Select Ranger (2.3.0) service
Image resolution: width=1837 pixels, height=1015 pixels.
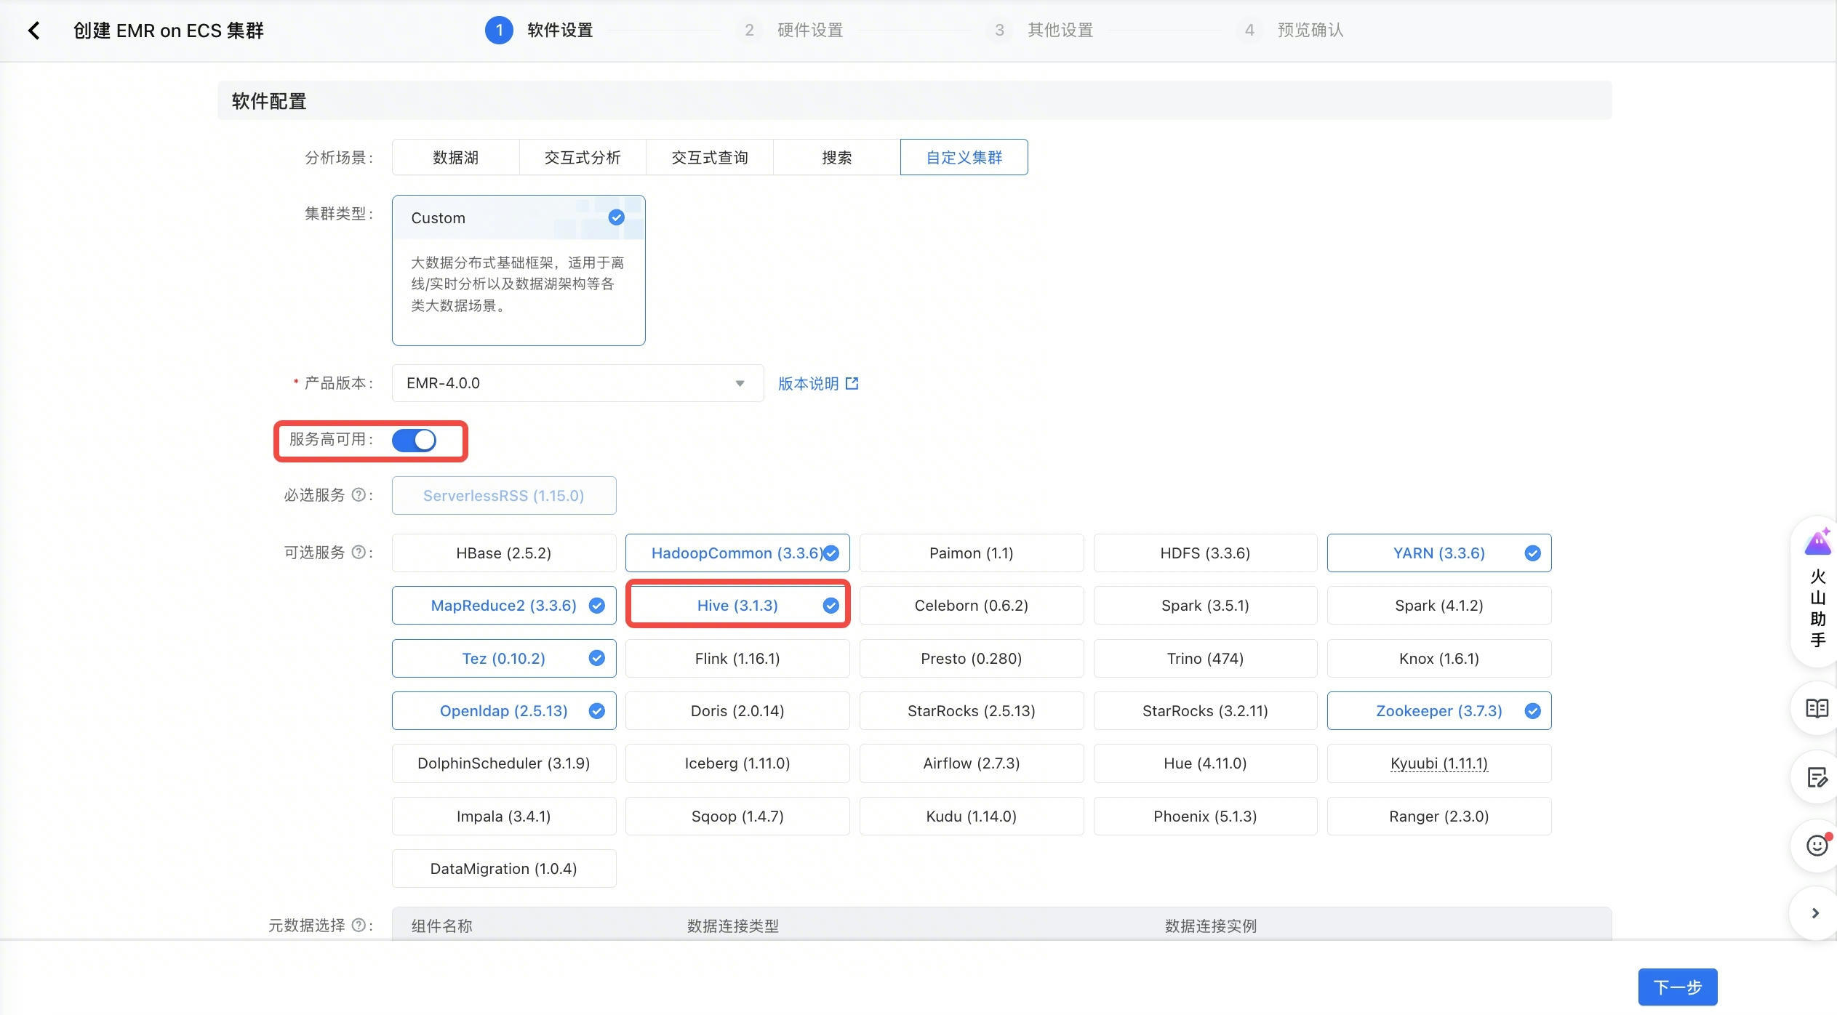pyautogui.click(x=1439, y=817)
